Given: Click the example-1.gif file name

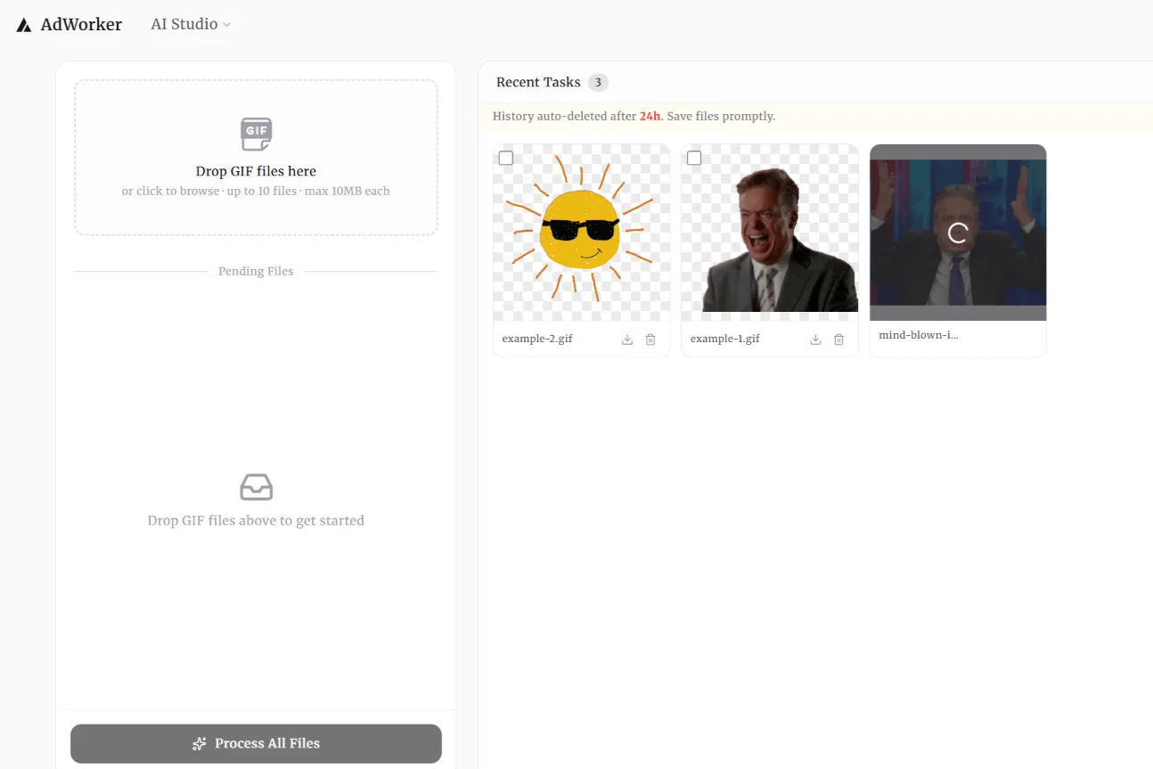Looking at the screenshot, I should (x=725, y=339).
